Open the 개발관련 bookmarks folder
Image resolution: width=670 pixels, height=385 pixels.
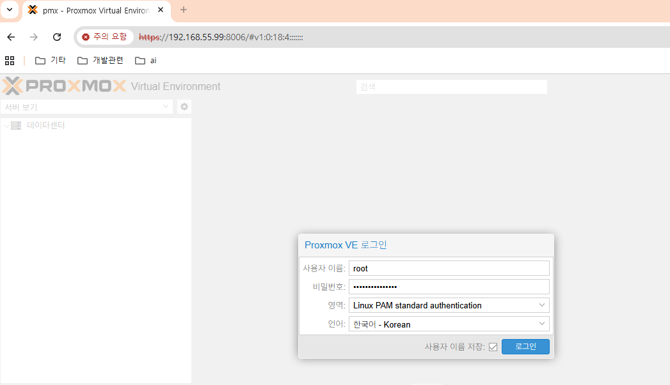[x=100, y=61]
